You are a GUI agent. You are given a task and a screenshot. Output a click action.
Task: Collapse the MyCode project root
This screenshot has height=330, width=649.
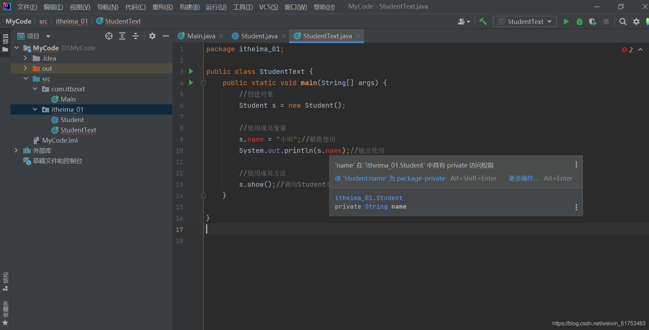pyautogui.click(x=16, y=48)
